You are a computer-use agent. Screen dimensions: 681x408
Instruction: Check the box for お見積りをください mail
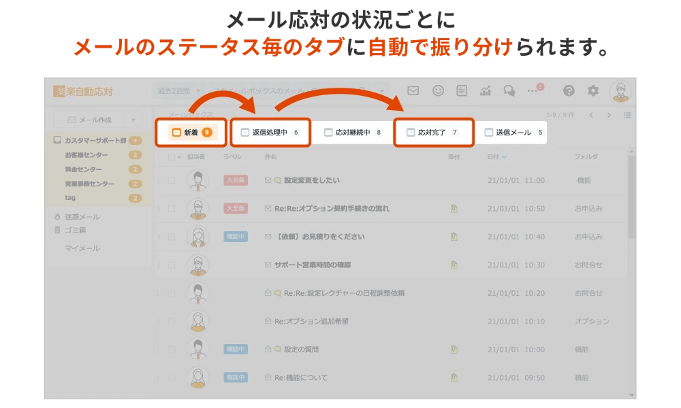tap(172, 237)
